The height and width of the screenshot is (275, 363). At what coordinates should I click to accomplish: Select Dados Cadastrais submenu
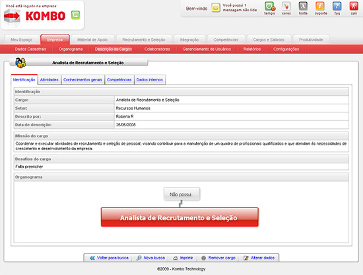30,49
